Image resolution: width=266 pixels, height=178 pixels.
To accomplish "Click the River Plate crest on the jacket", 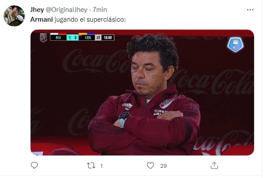I will tap(167, 104).
